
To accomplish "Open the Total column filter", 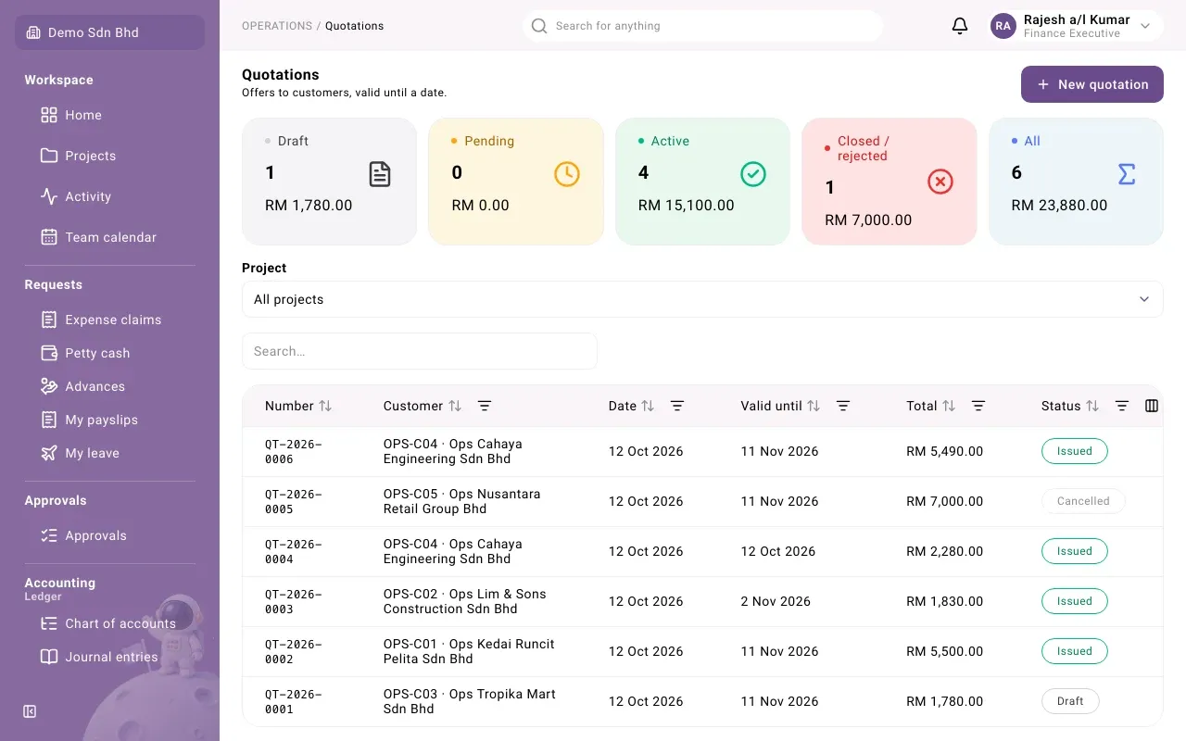I will tap(978, 406).
